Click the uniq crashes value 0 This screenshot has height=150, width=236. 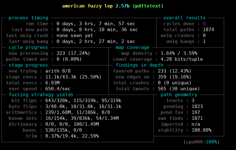tap(204, 35)
